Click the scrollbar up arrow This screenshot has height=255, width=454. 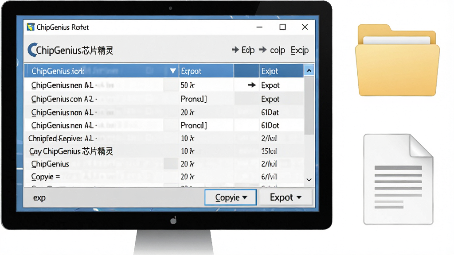[309, 70]
